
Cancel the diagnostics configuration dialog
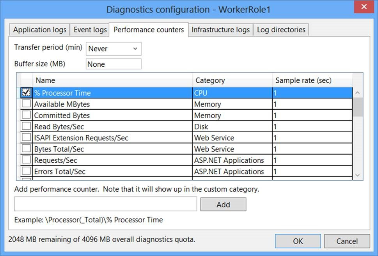[347, 241]
